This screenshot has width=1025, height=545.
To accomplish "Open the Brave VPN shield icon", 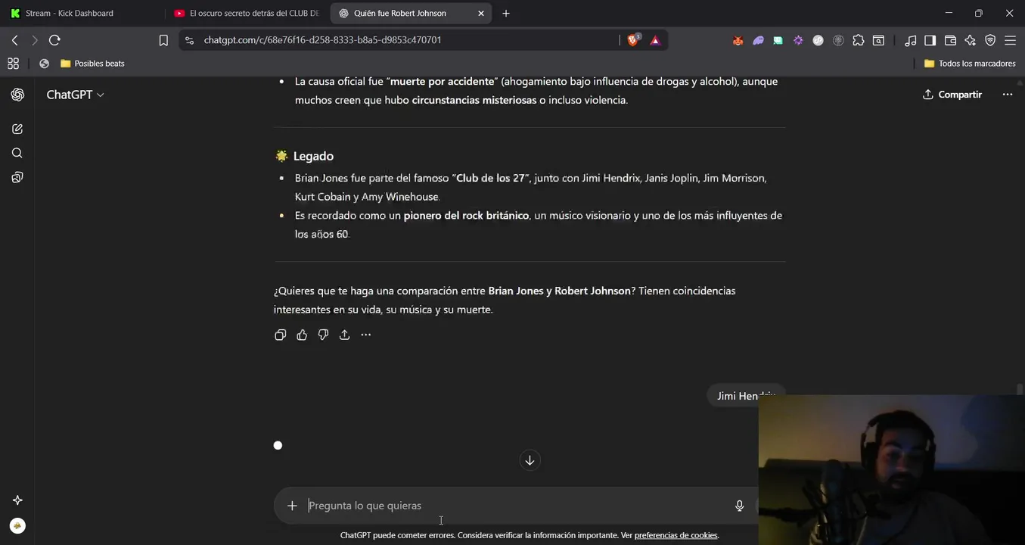I will [990, 41].
